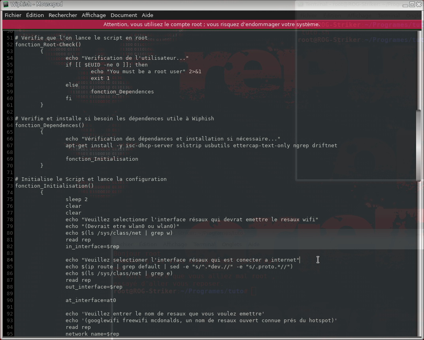Click the vertical scrollbar thumb of the editor
Screen dimensions: 424x340
418,145
